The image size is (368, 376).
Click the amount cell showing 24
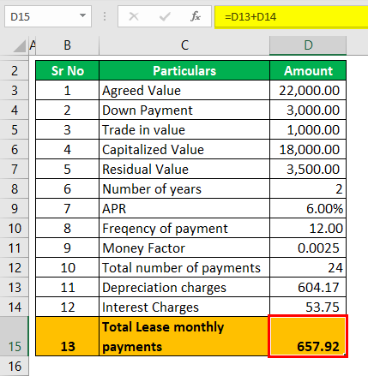click(308, 267)
